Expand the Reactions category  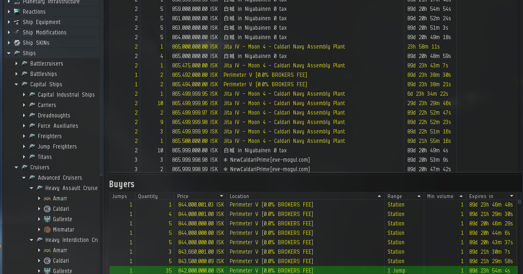[x=9, y=12]
